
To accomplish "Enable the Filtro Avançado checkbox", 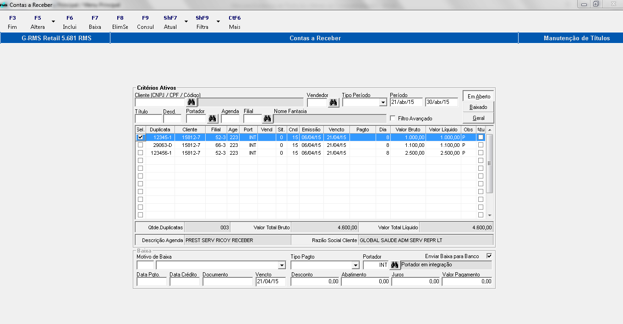I will pos(392,118).
